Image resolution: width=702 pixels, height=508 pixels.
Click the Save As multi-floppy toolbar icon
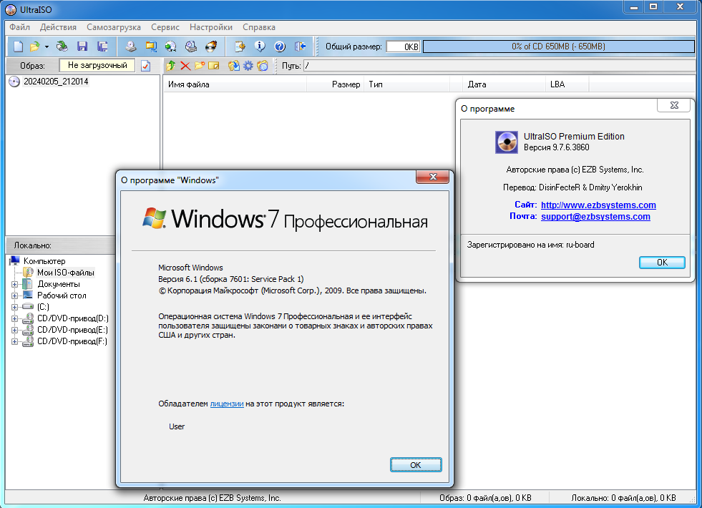click(x=102, y=46)
